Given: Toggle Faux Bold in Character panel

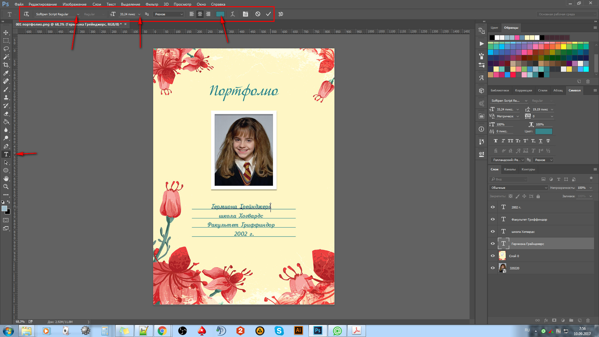Looking at the screenshot, I should [496, 141].
